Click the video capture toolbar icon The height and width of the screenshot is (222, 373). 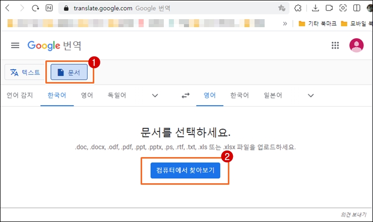[329, 8]
